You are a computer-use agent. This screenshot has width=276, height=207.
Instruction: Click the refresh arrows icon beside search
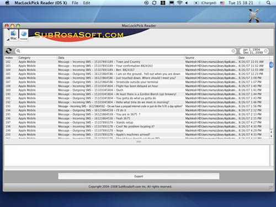[x=8, y=51]
